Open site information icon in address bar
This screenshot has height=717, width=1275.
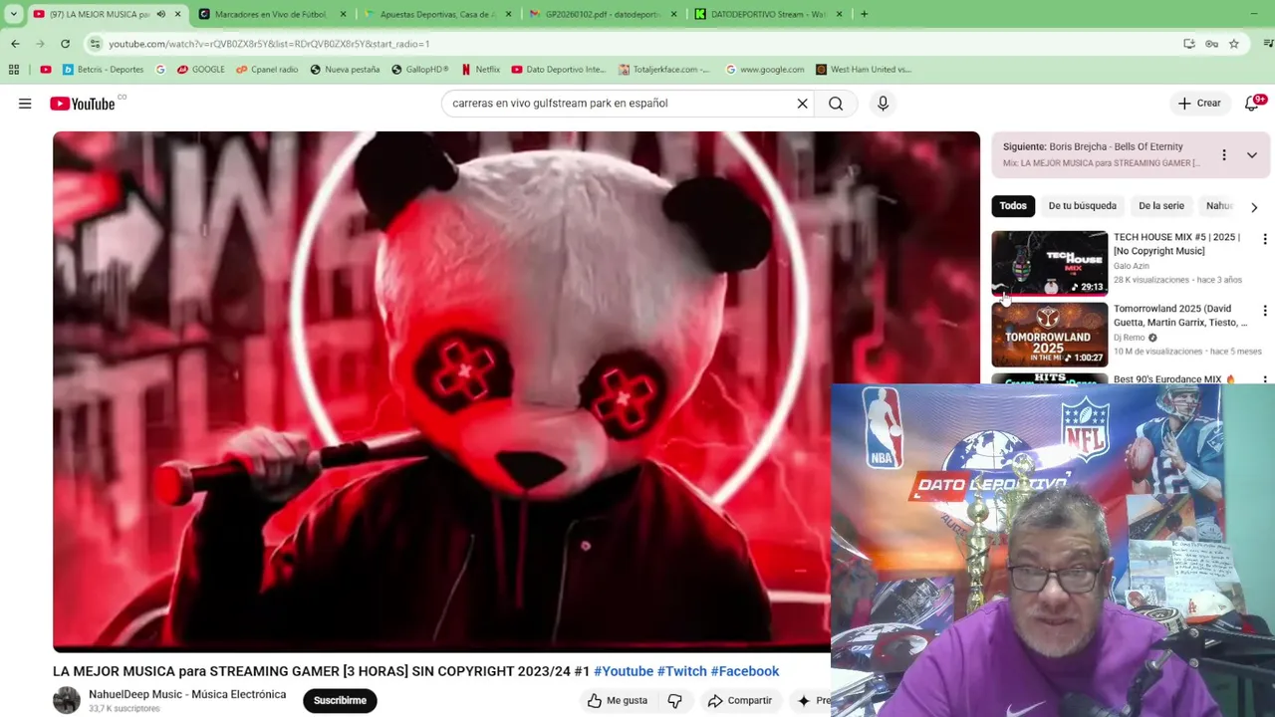point(95,44)
